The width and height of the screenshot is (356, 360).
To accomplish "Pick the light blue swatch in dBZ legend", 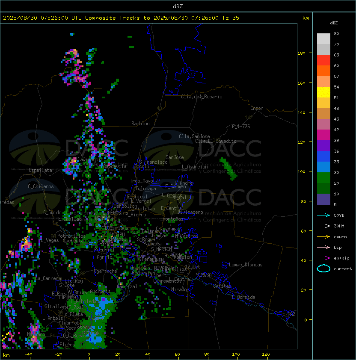I will tap(323, 167).
